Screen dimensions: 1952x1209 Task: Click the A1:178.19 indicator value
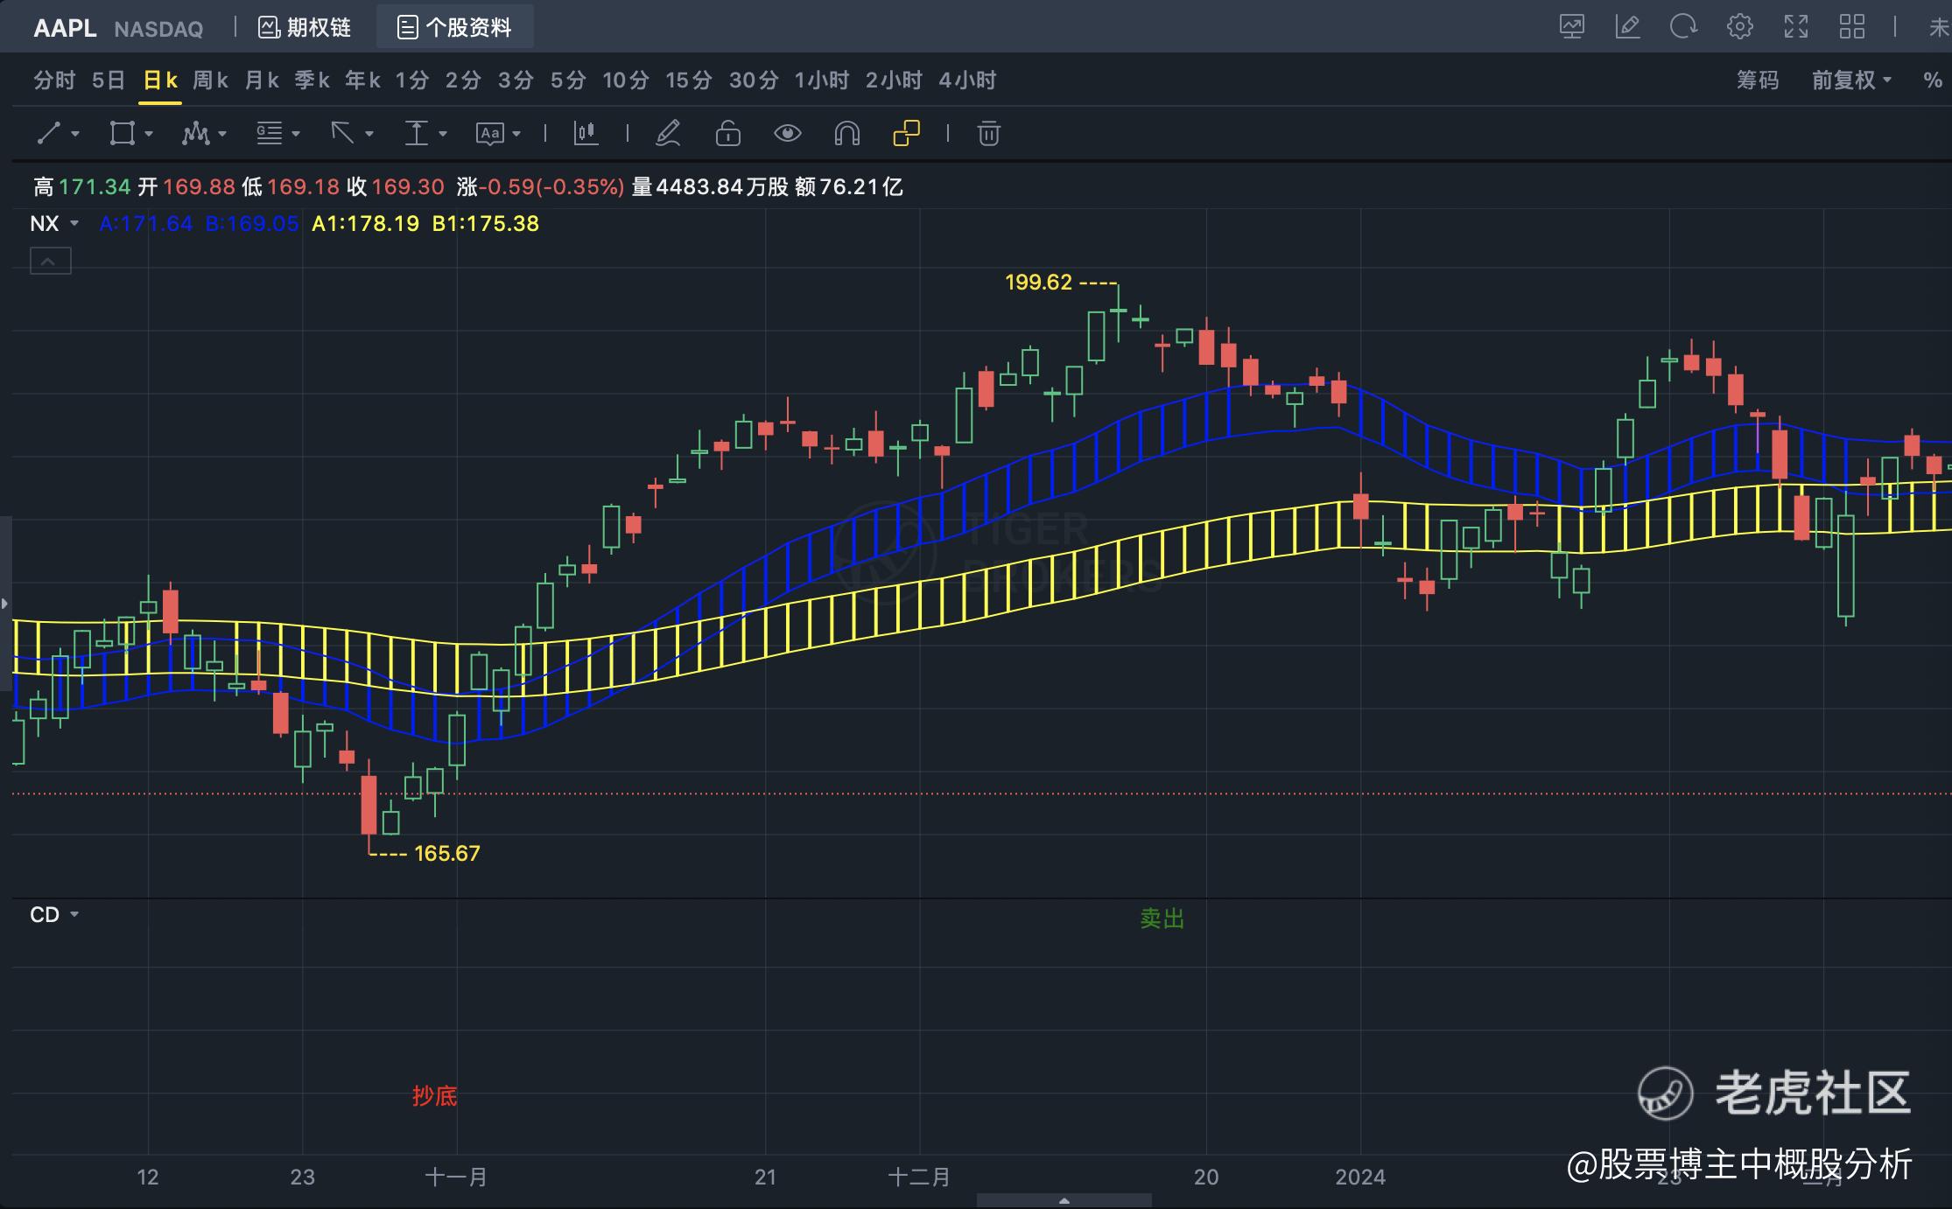tap(366, 224)
